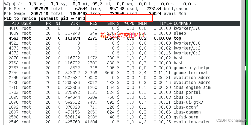Select the evolution-calen command name
Image resolution: width=251 pixels, height=125 pixels.
click(192, 122)
